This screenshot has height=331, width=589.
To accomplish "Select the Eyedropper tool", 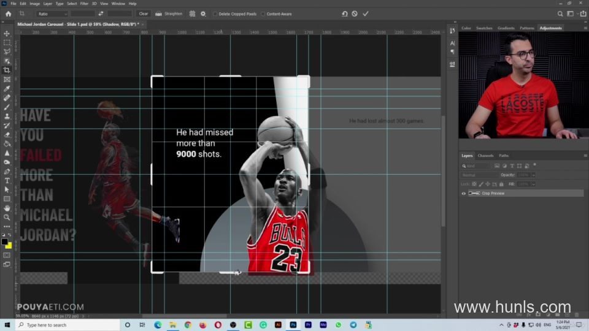I will pyautogui.click(x=7, y=88).
